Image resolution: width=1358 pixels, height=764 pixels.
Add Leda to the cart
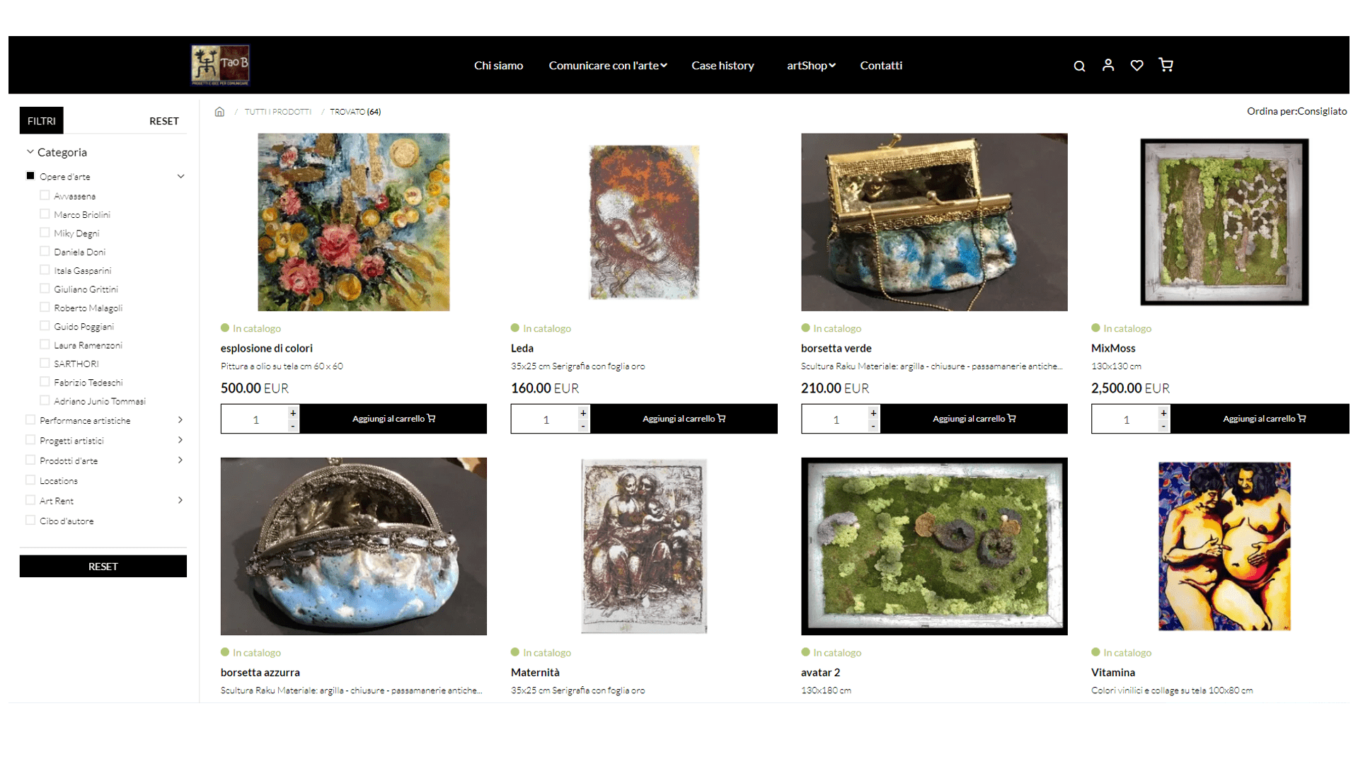click(x=684, y=419)
